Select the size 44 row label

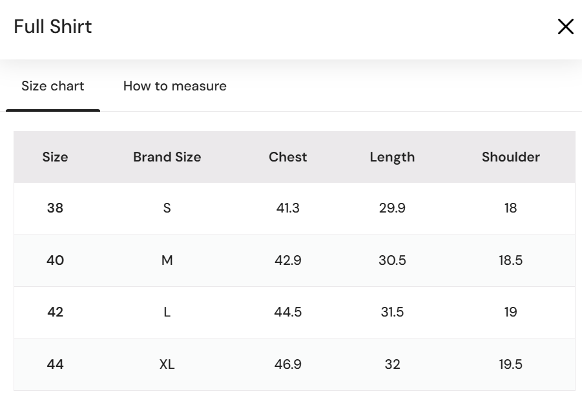(55, 364)
